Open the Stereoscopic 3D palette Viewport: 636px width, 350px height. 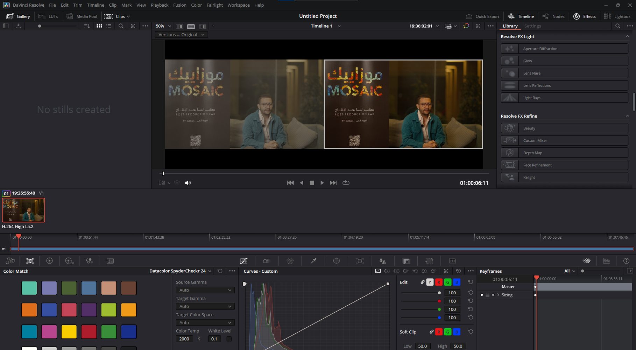coord(452,261)
